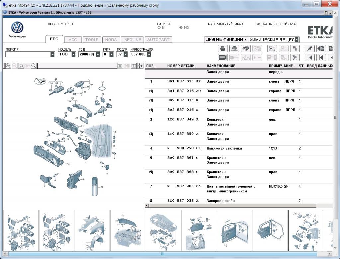Screen dimensions: 340x259
Task: Click the parts list horizontal scrollbar track
Action: click(232, 205)
